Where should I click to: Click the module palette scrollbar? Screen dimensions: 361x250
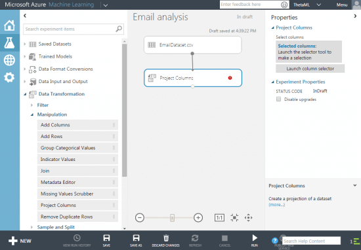click(x=124, y=110)
